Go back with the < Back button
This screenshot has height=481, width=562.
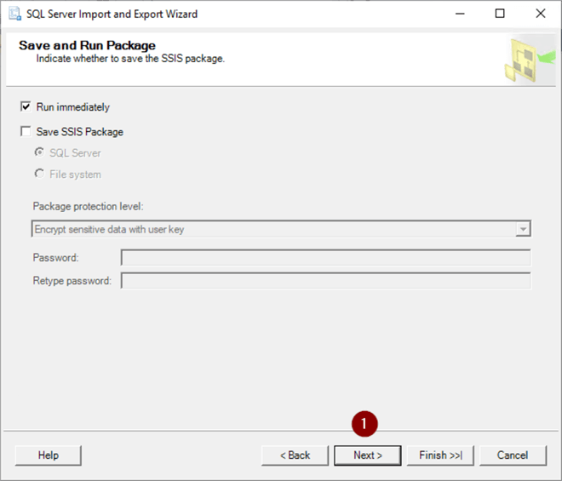click(295, 455)
